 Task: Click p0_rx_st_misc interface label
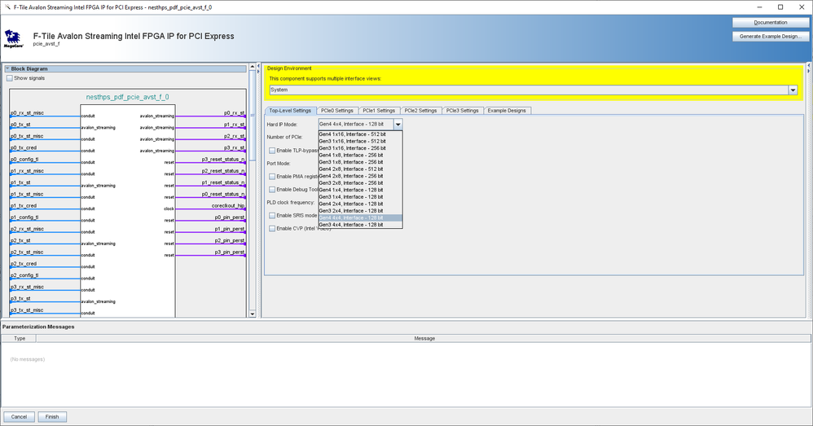pyautogui.click(x=27, y=113)
